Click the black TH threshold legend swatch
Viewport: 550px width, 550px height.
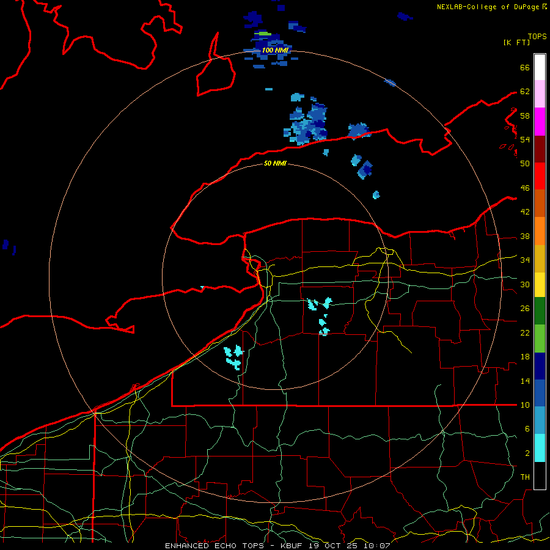540,475
